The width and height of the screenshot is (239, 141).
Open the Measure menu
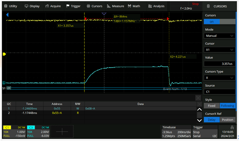tap(115, 6)
